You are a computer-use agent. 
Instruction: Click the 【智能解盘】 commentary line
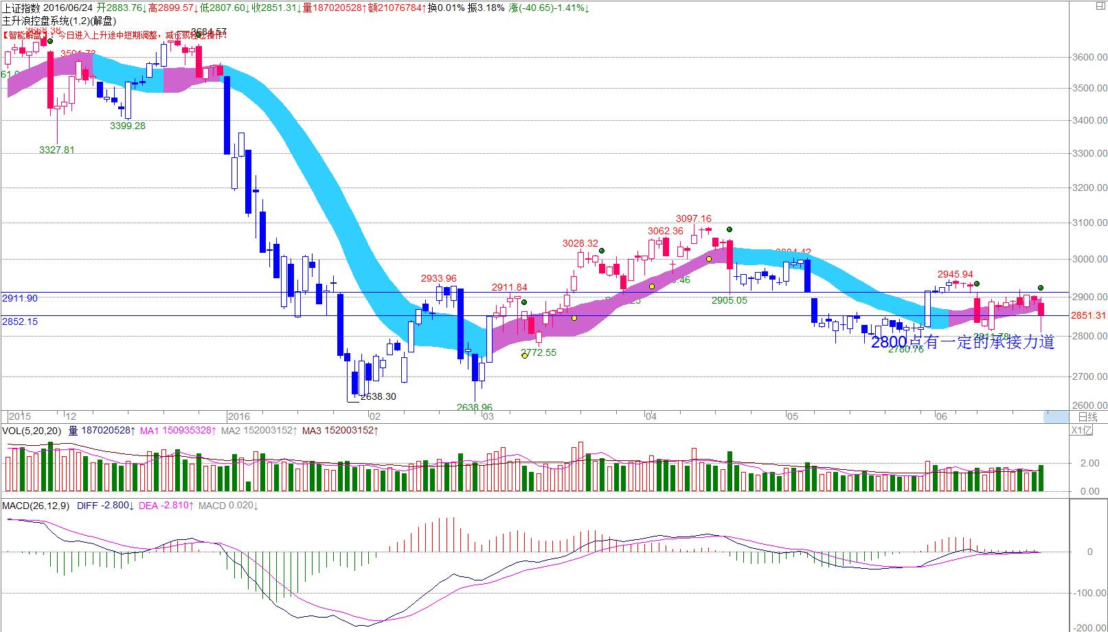115,34
